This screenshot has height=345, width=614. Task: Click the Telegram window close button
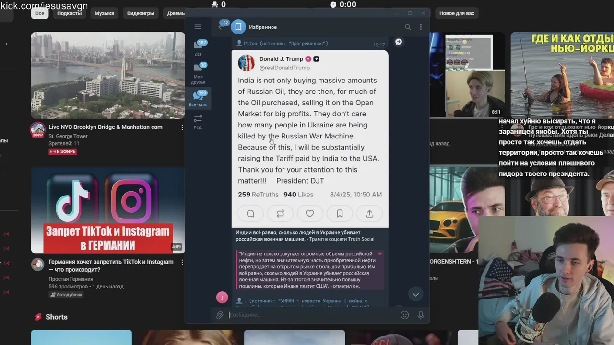[x=423, y=13]
